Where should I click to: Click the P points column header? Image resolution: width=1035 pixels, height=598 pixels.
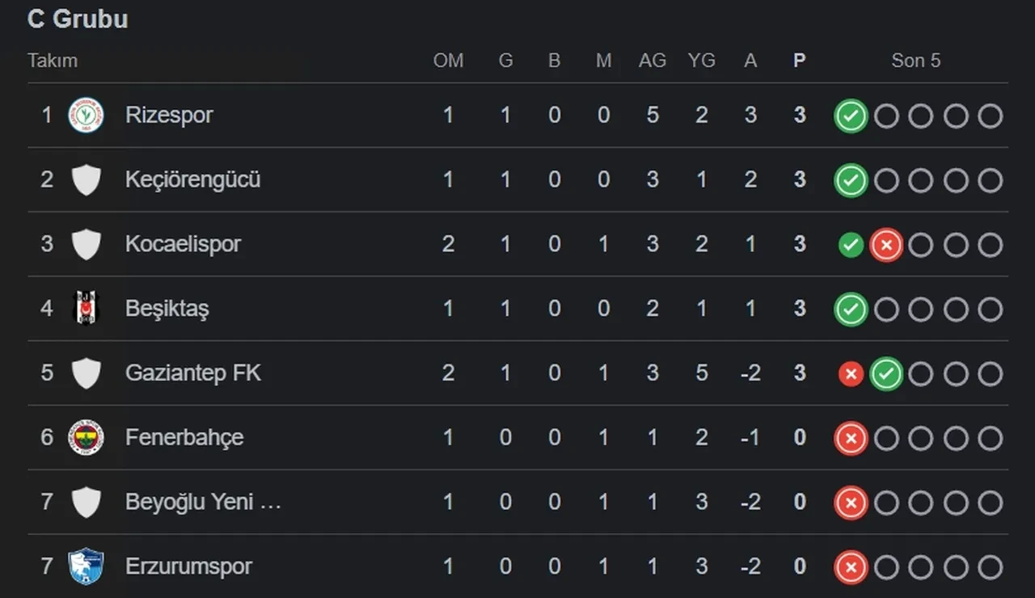[x=800, y=61]
